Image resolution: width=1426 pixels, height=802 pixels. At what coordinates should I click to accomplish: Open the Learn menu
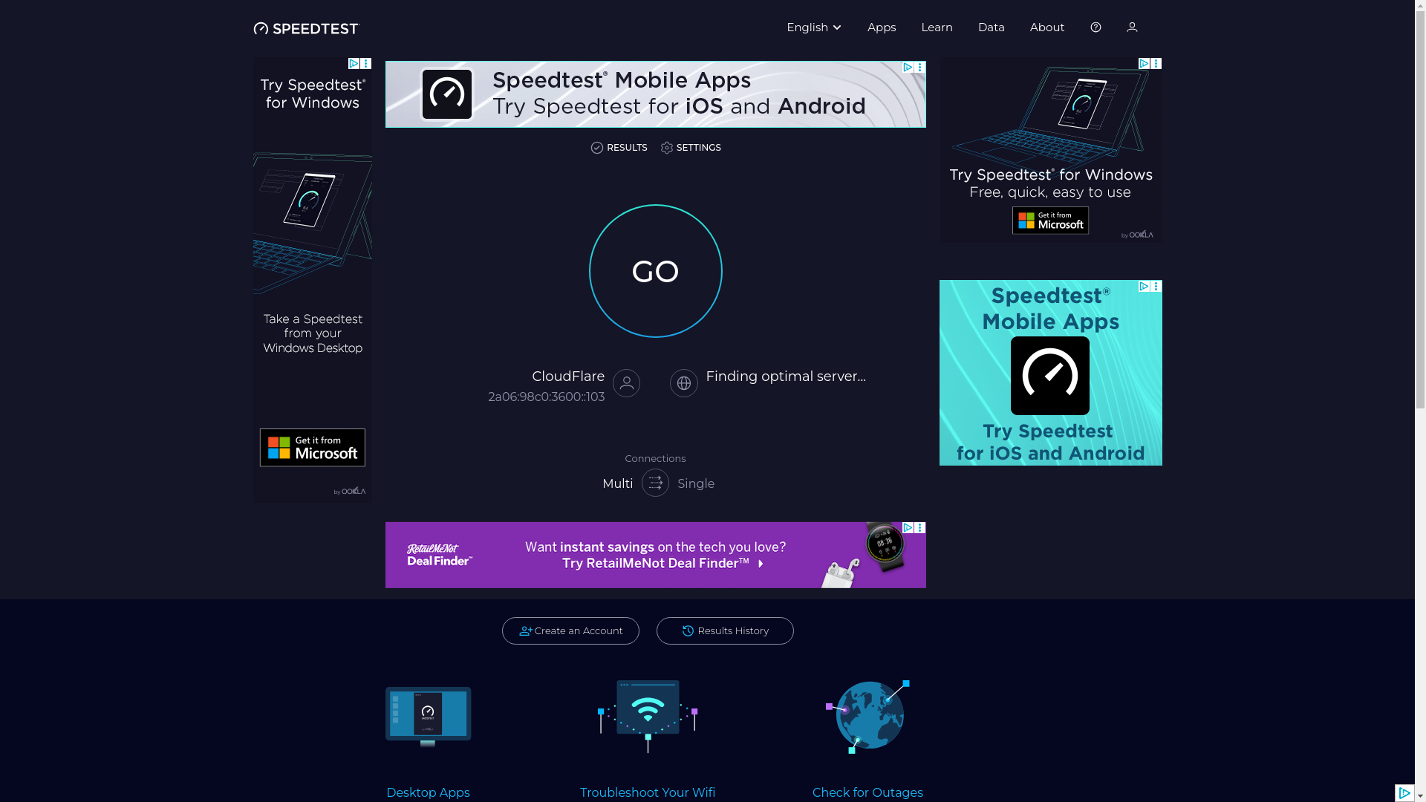point(937,27)
